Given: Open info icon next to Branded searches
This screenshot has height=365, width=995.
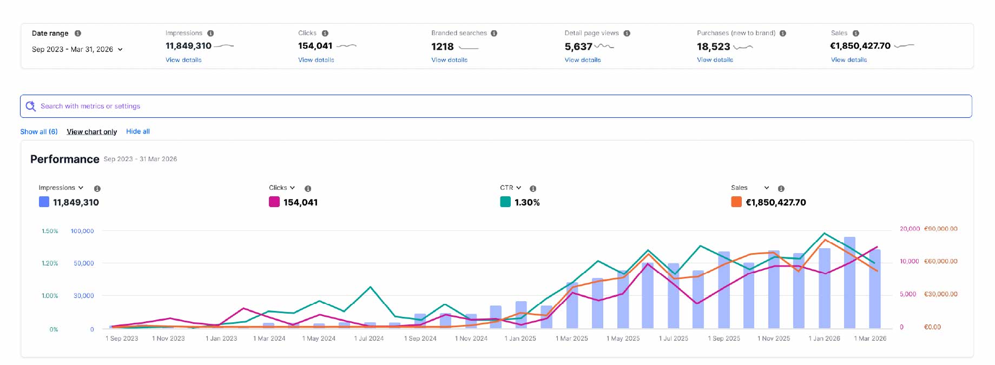Looking at the screenshot, I should click(x=494, y=34).
